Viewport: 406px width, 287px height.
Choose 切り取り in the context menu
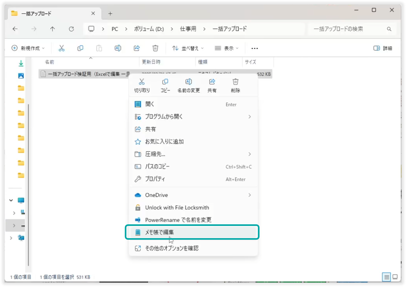(x=142, y=86)
